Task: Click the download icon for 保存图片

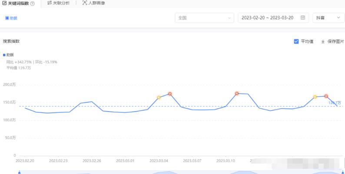Action: 323,41
